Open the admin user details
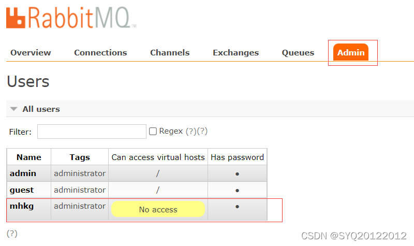The width and height of the screenshot is (414, 246). [x=23, y=173]
